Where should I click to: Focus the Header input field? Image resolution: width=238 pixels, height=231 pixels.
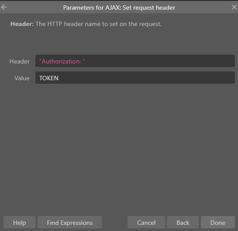135,61
